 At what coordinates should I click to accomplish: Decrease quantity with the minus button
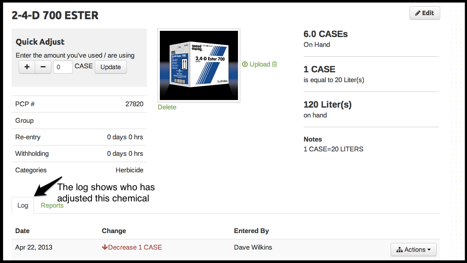43,67
